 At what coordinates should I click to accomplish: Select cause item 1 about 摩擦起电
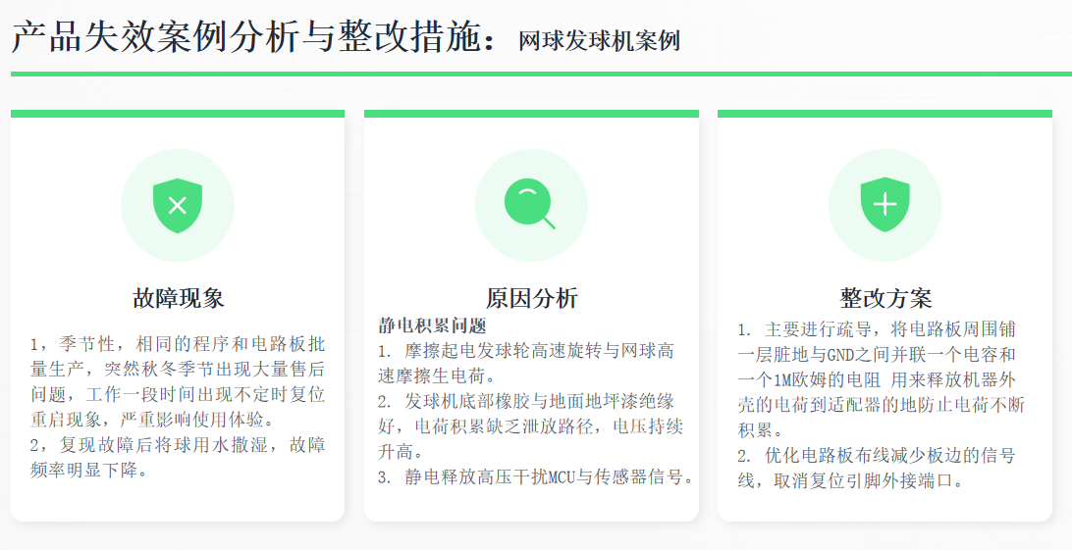[x=526, y=363]
